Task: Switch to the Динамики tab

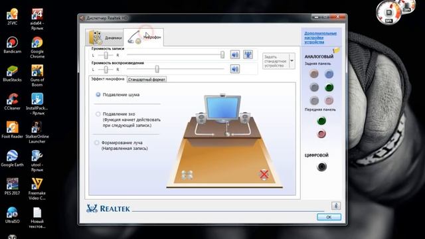Action: point(105,37)
